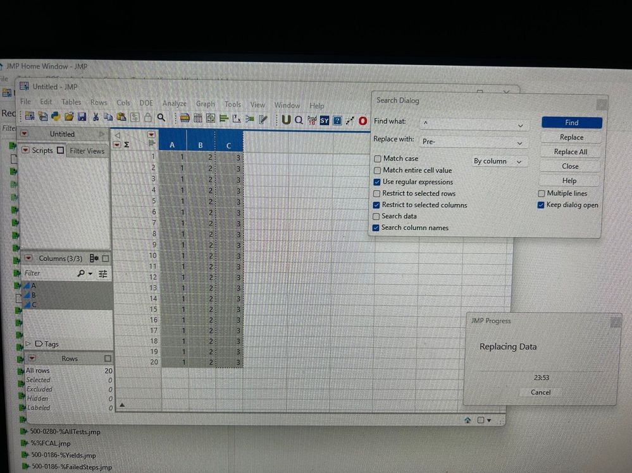
Task: Click the sigma summary icon in table corner
Action: click(127, 145)
